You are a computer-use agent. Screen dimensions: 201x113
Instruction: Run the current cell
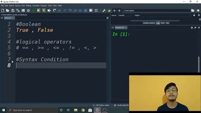pyautogui.click(x=39, y=10)
